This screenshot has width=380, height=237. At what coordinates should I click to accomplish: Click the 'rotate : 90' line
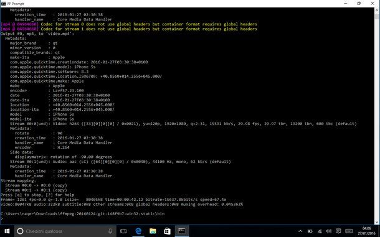(39, 133)
